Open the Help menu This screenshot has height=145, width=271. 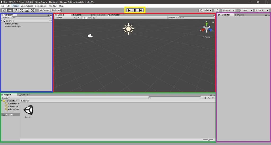click(61, 6)
